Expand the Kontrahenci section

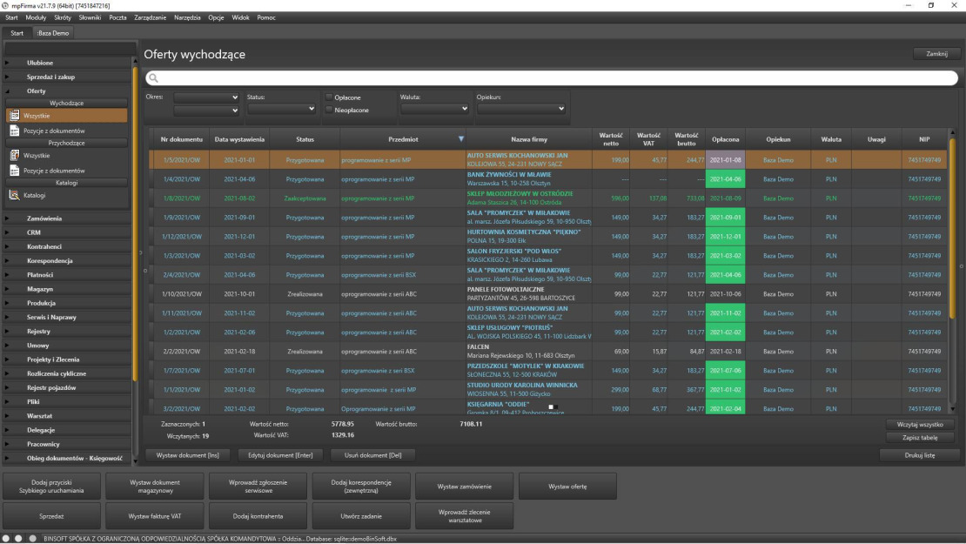point(7,246)
